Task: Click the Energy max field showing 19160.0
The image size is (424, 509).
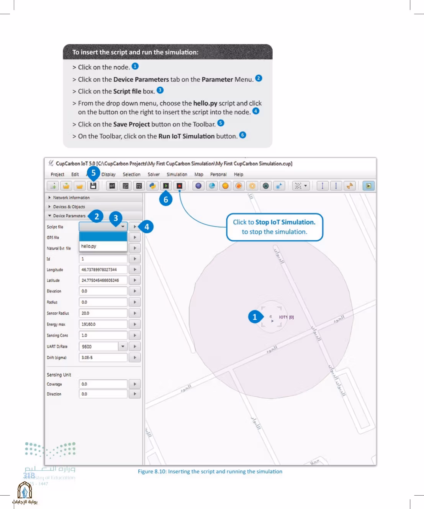Action: [x=103, y=324]
